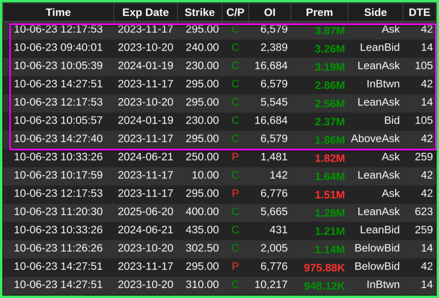Select the 3.19M premium cell
Image resolution: width=439 pixels, height=298 pixels.
[x=330, y=67]
